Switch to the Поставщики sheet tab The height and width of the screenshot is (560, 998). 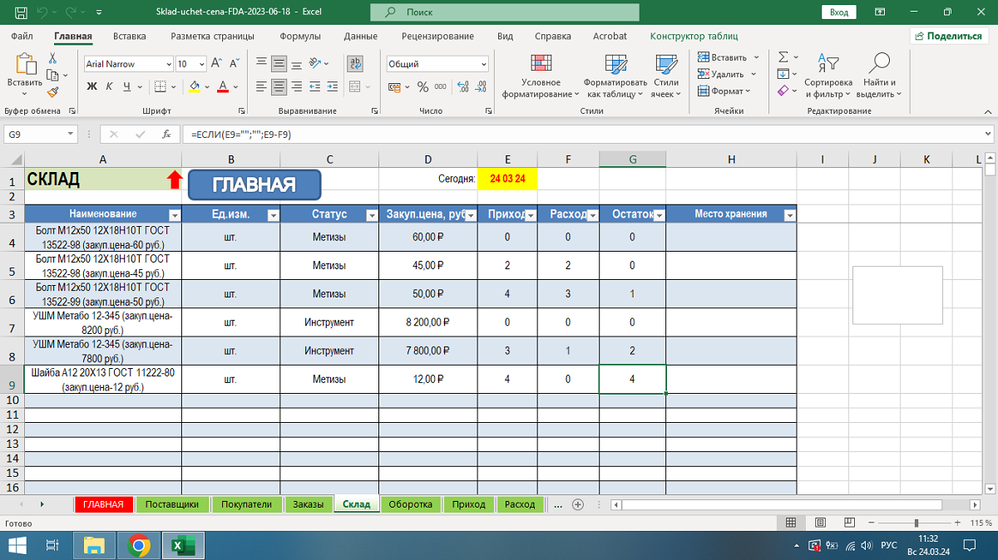tap(172, 504)
